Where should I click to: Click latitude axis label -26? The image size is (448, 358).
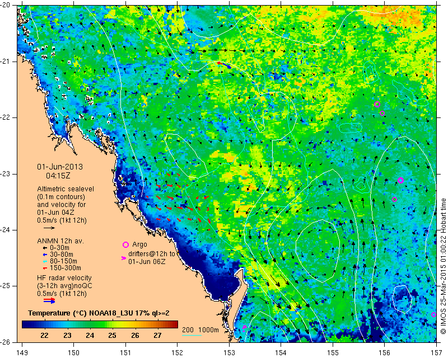pos(4,342)
